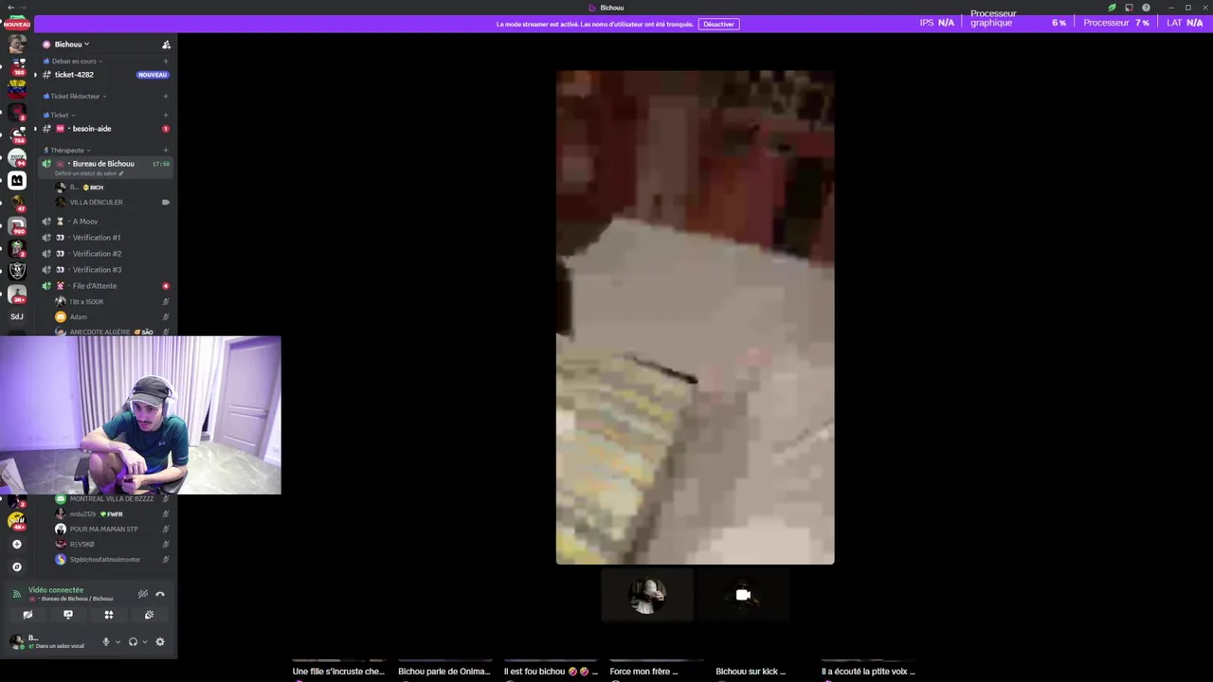Select user POUR MA MAMAN STP
1213x682 pixels.
point(103,529)
